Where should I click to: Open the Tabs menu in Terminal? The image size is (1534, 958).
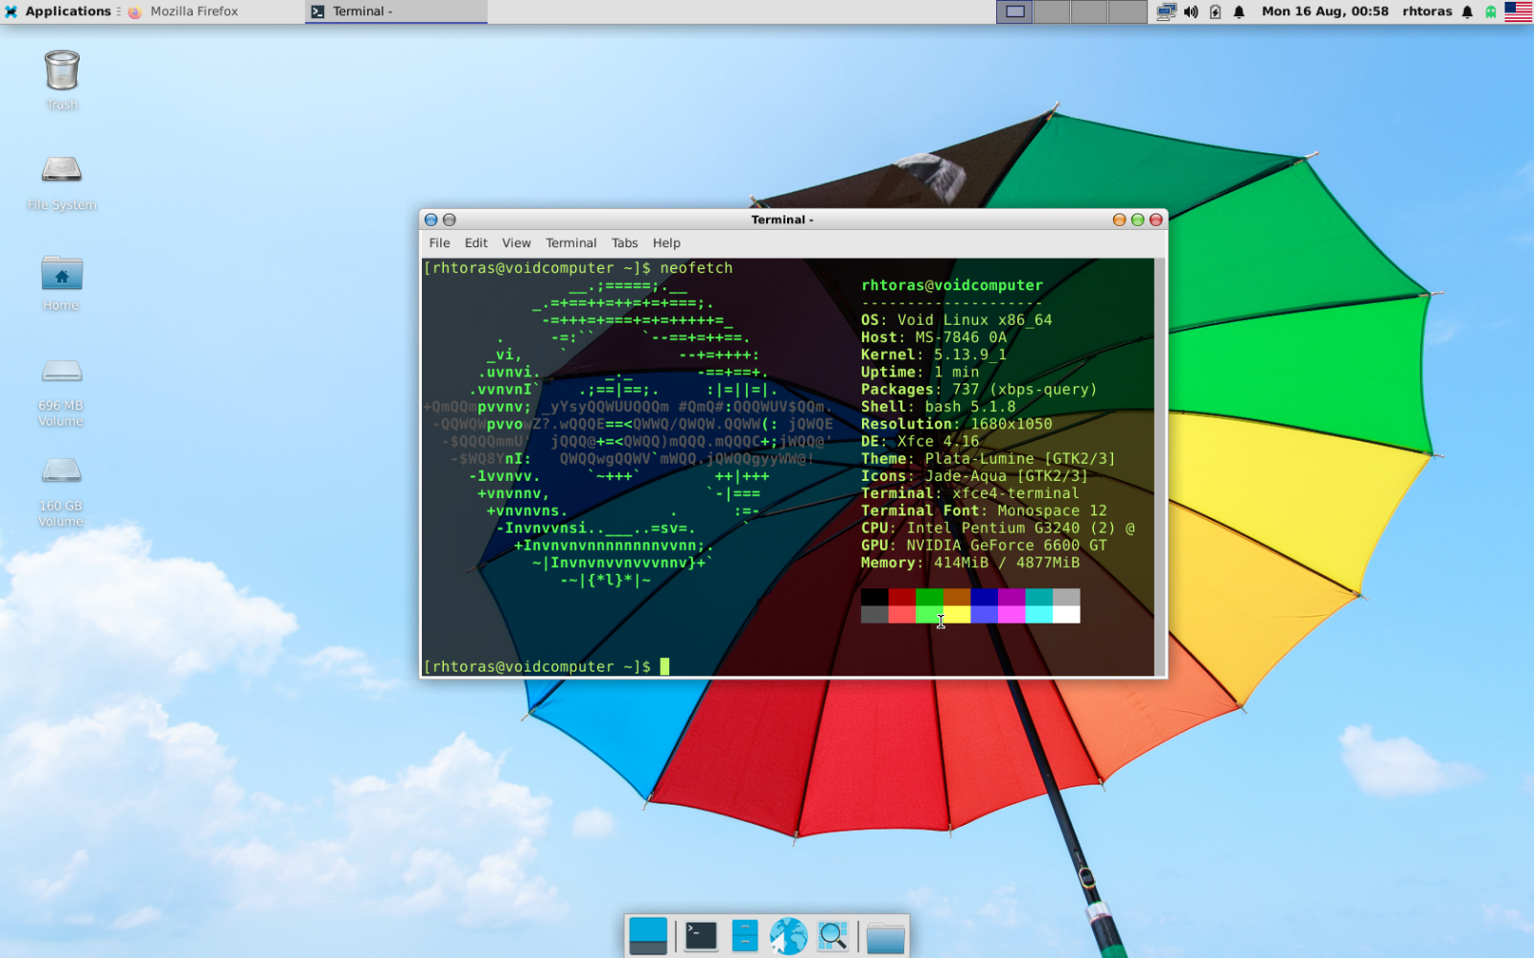pos(624,243)
